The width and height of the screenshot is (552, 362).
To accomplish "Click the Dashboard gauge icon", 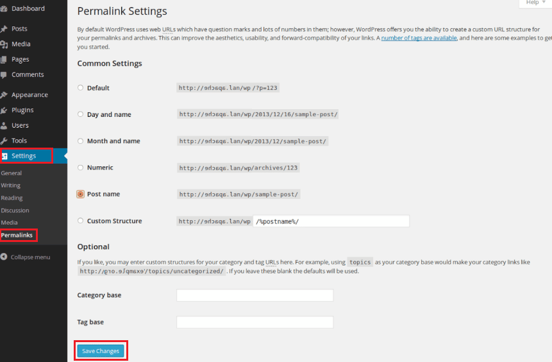I will point(3,9).
